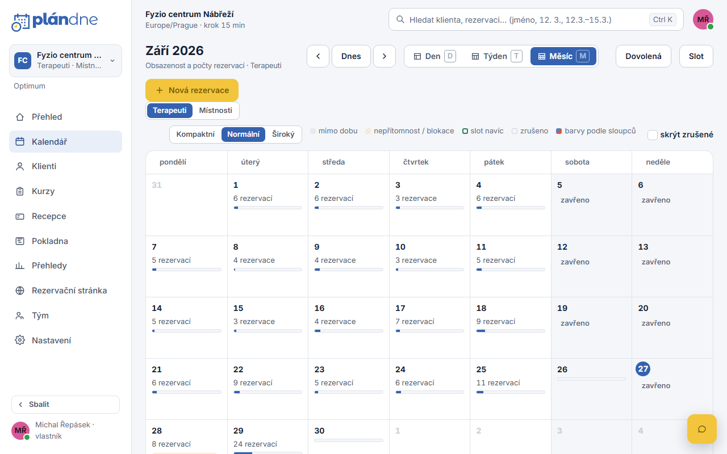Go to previous month arrow
This screenshot has width=727, height=454.
[318, 56]
